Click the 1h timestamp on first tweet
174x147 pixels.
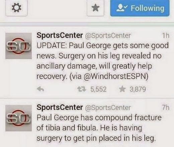tap(166, 36)
